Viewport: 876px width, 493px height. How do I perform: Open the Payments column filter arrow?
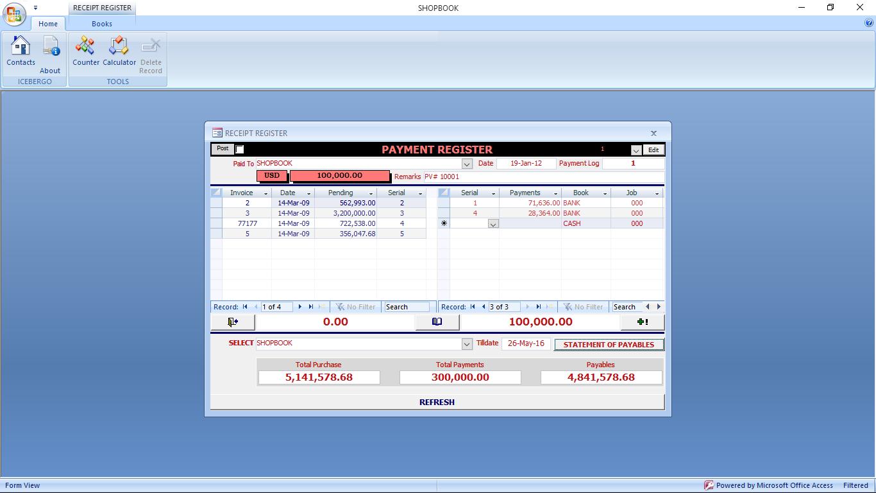click(x=556, y=193)
